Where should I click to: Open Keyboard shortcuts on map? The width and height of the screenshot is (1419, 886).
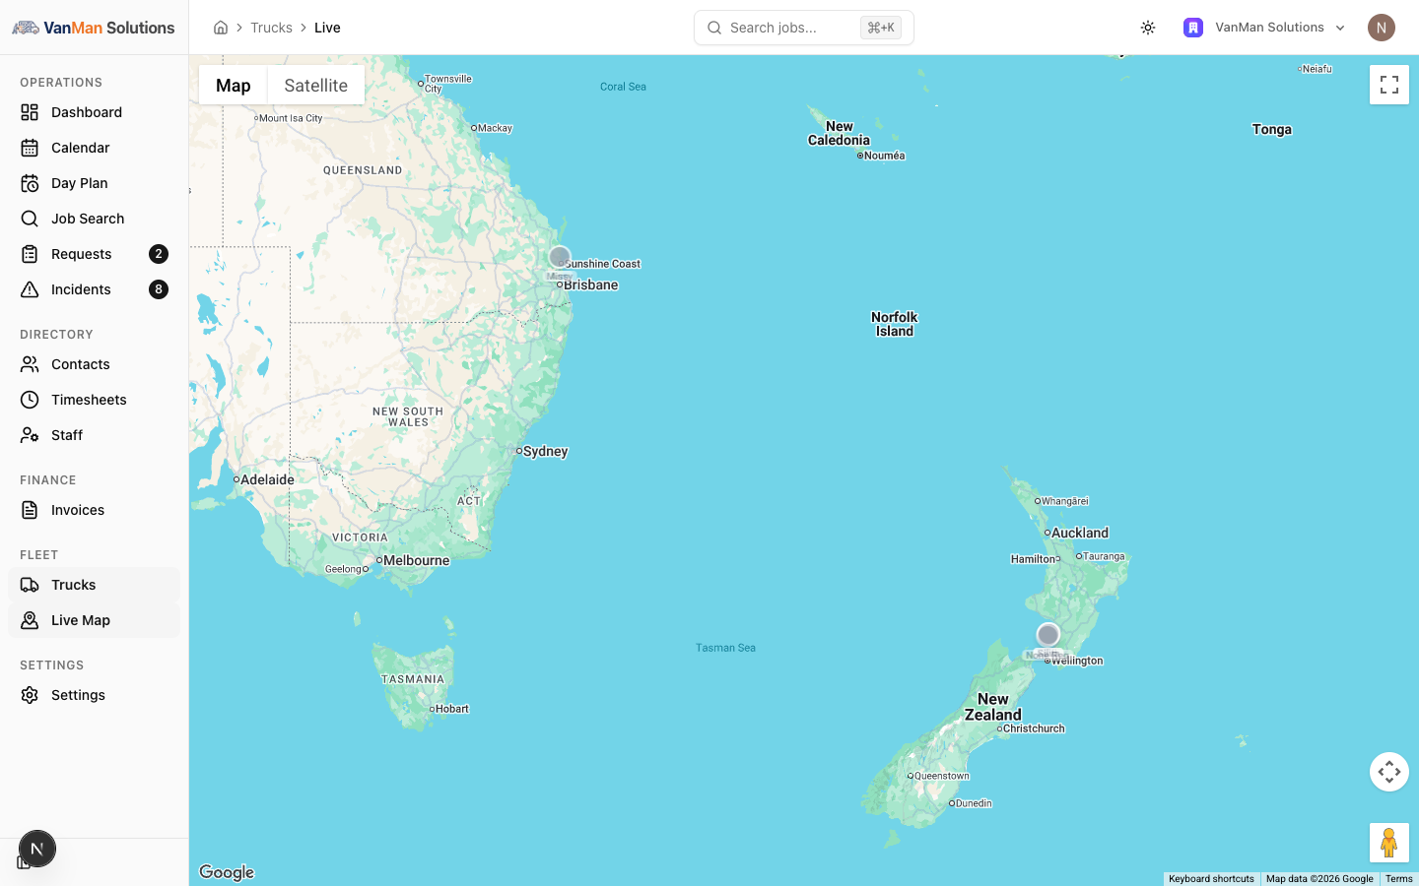pos(1211,879)
